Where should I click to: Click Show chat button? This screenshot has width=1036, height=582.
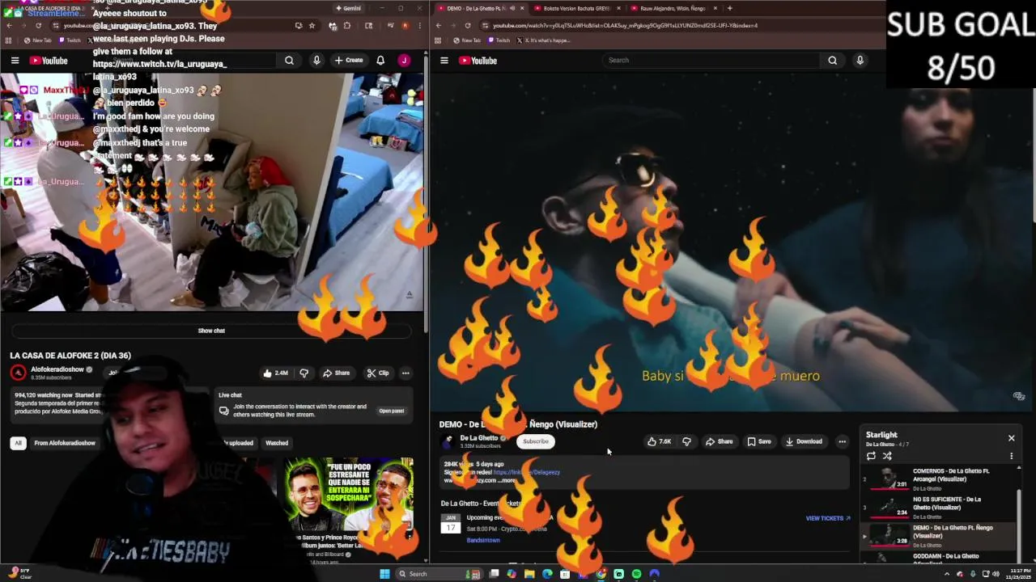pyautogui.click(x=211, y=331)
